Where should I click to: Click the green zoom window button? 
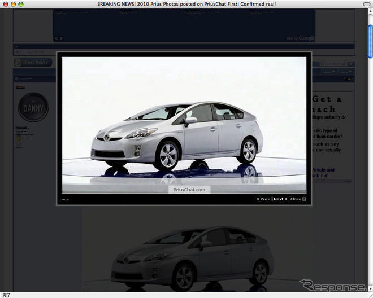[21, 4]
